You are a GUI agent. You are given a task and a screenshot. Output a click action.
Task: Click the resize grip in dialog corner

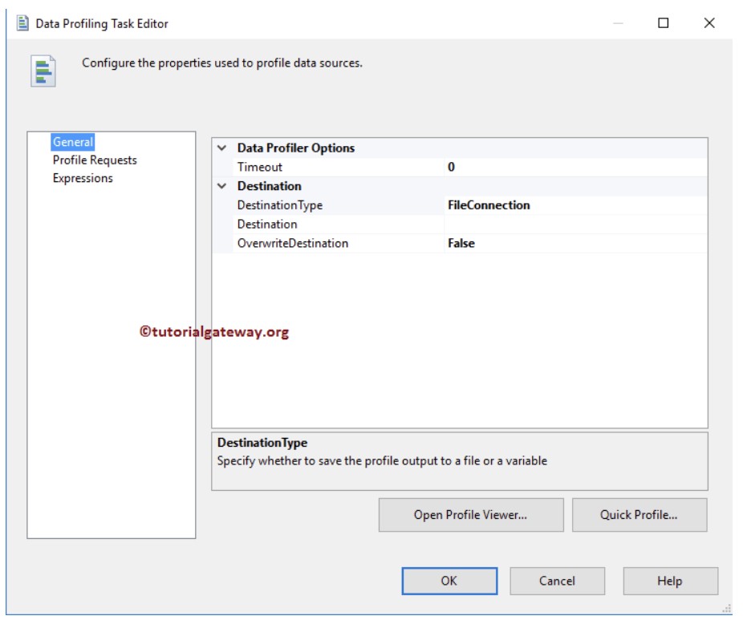pos(727,609)
